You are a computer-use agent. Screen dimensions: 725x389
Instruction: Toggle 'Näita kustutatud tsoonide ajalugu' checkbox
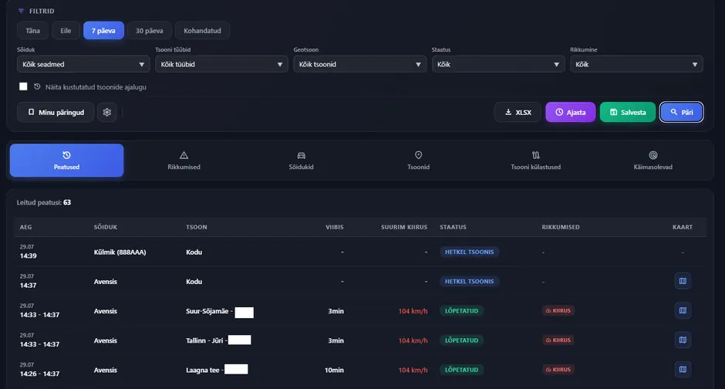click(23, 86)
